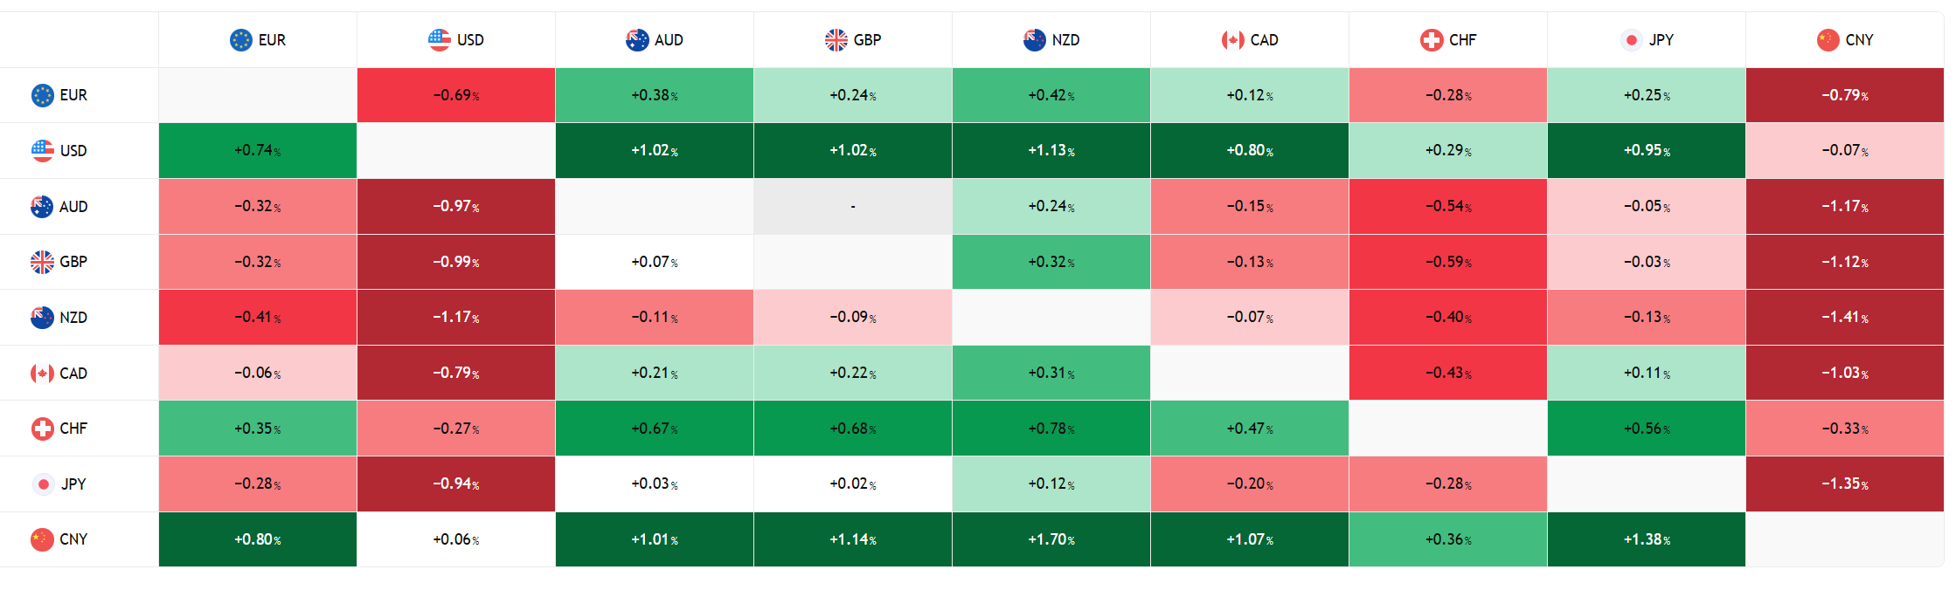
Task: Open the EUR/USD cell showing -0.69%
Action: coord(456,95)
